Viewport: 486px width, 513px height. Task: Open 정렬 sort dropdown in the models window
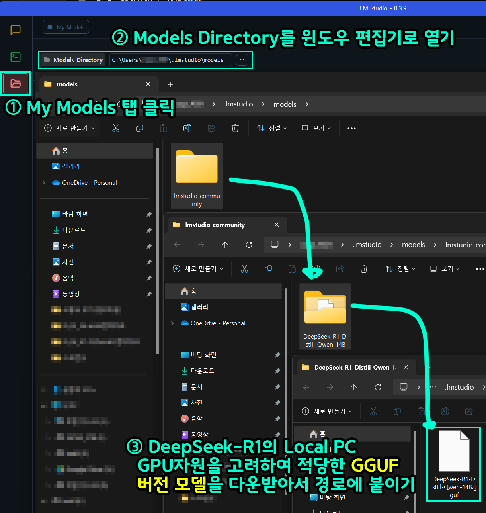tap(272, 128)
